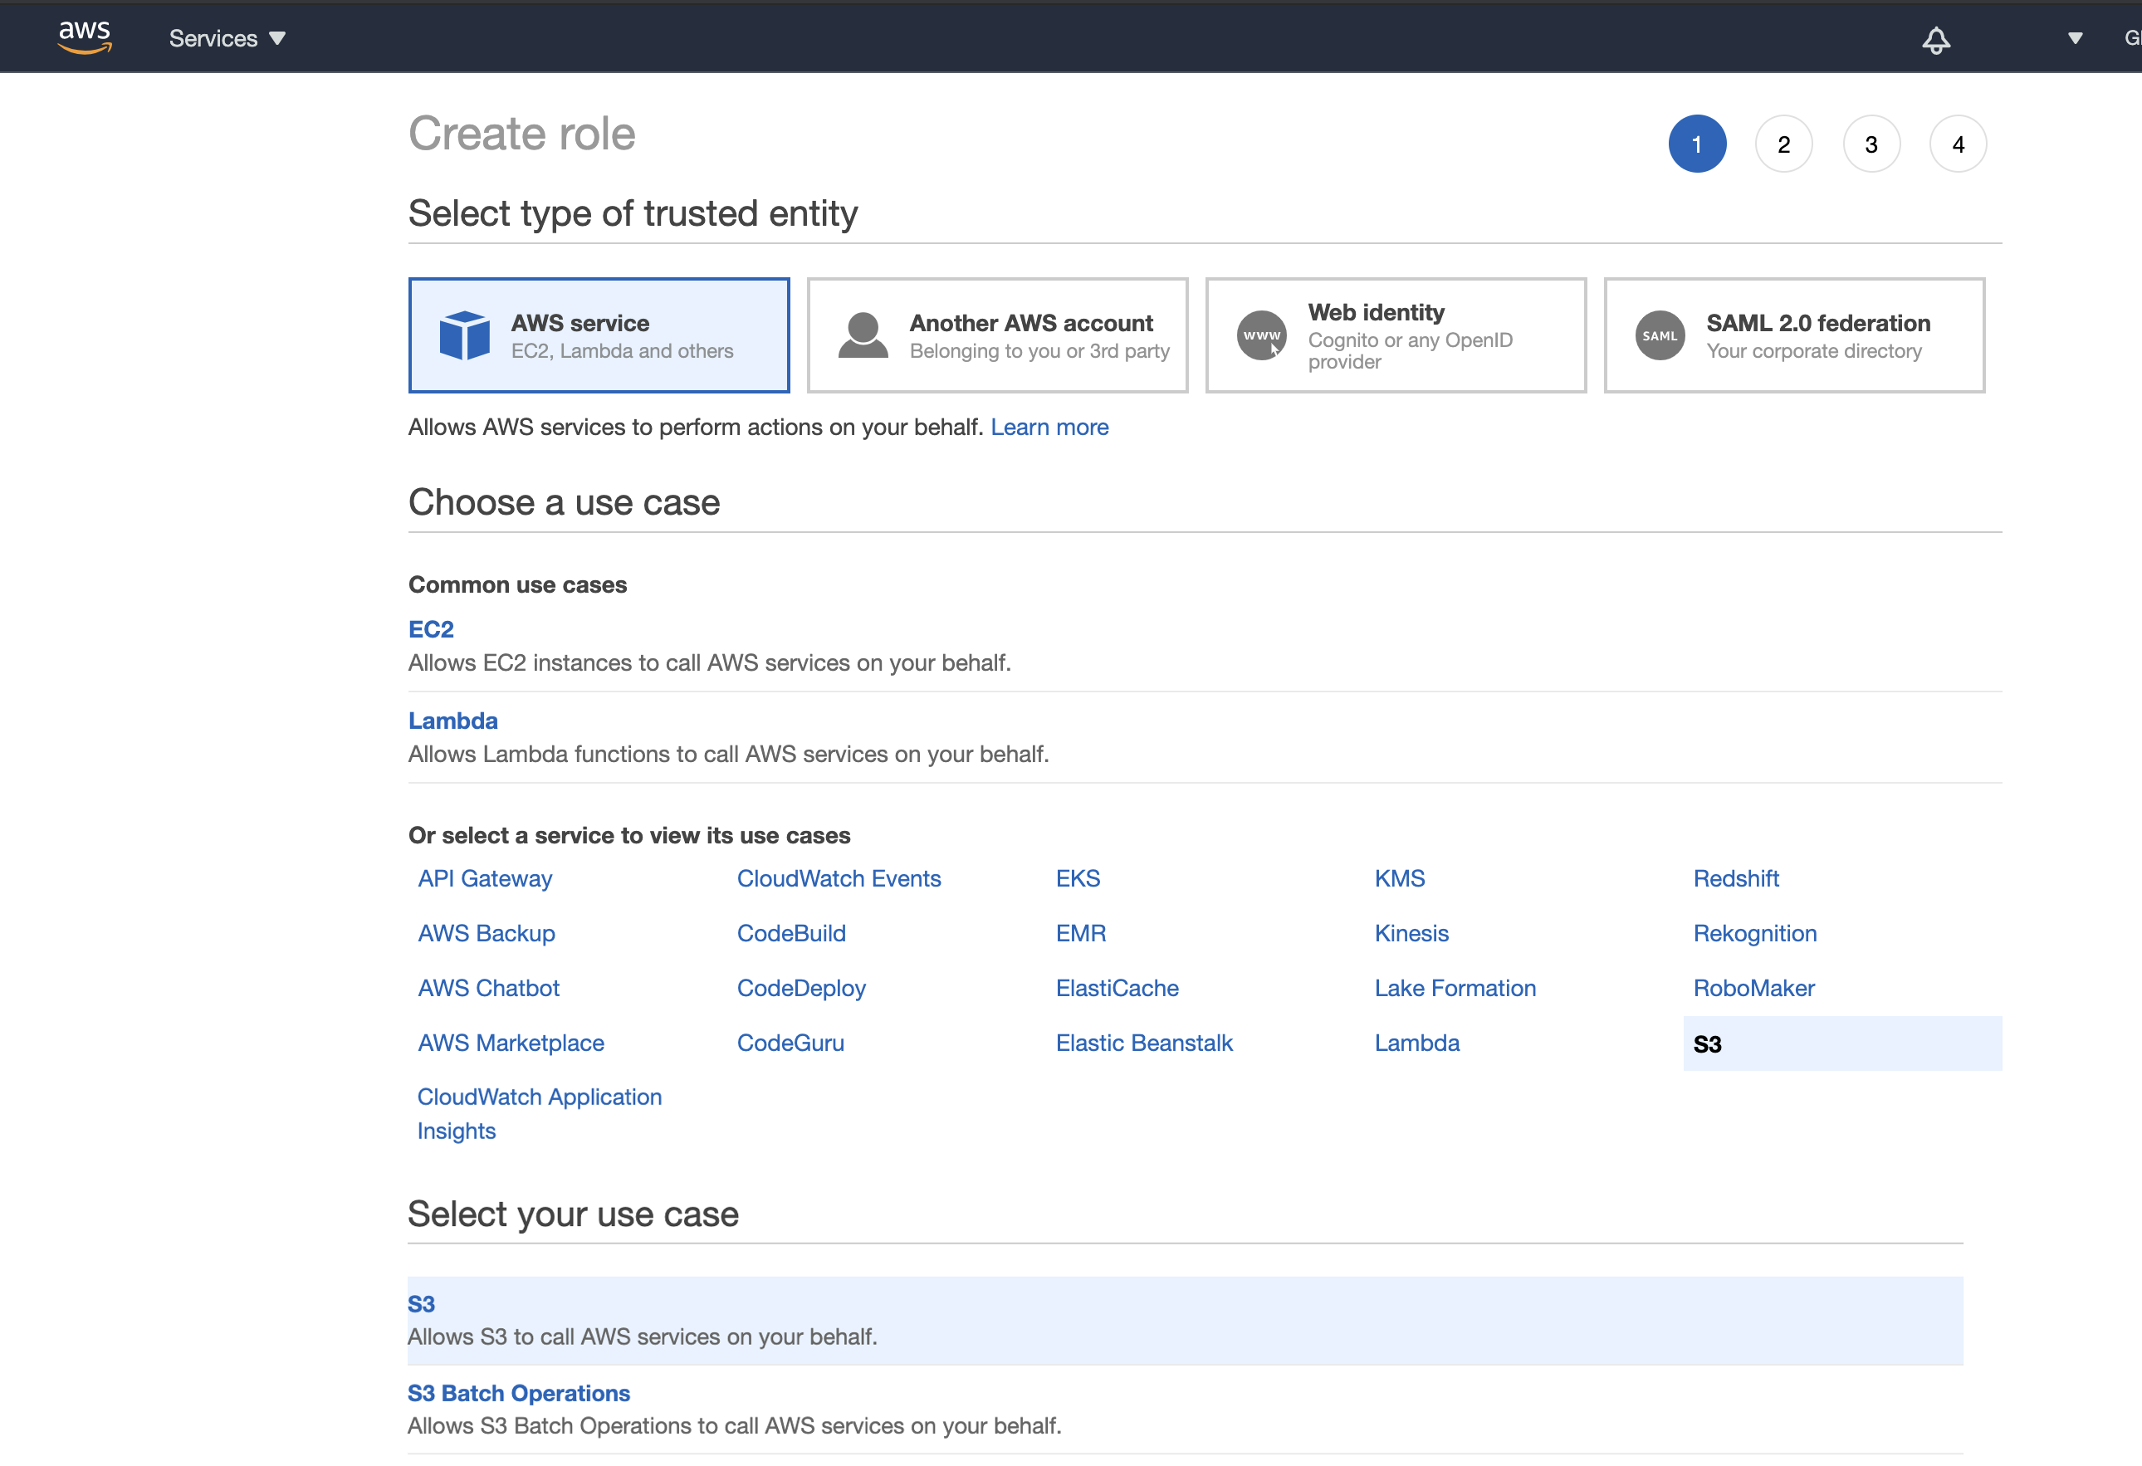Select the CodeDeploy service
This screenshot has width=2142, height=1466.
[x=801, y=989]
